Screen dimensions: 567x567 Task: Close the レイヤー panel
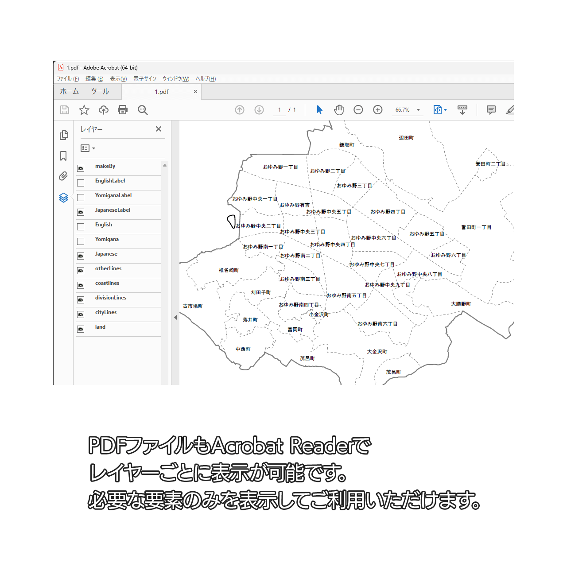pos(159,129)
